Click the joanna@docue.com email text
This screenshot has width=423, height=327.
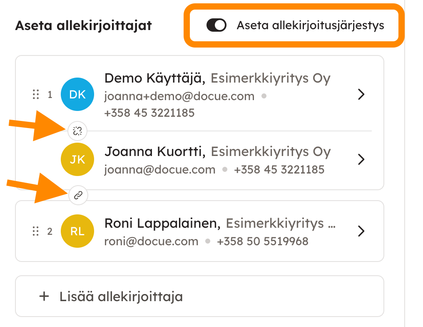tap(160, 170)
